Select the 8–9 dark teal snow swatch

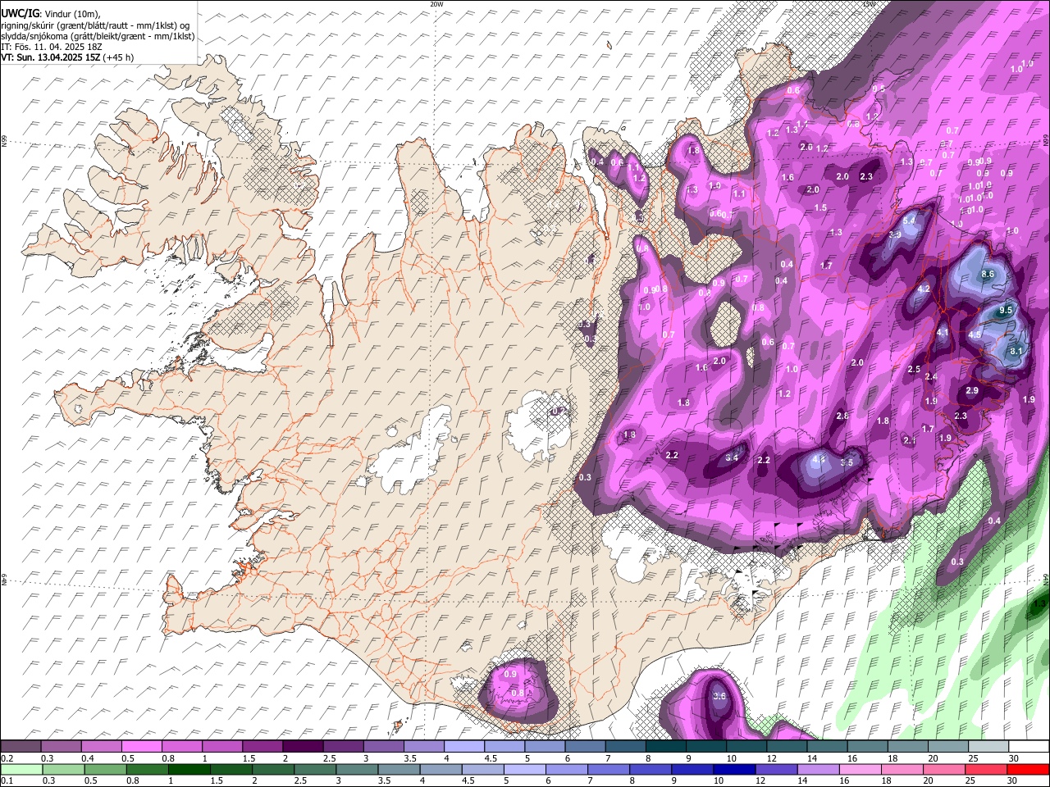pos(665,747)
